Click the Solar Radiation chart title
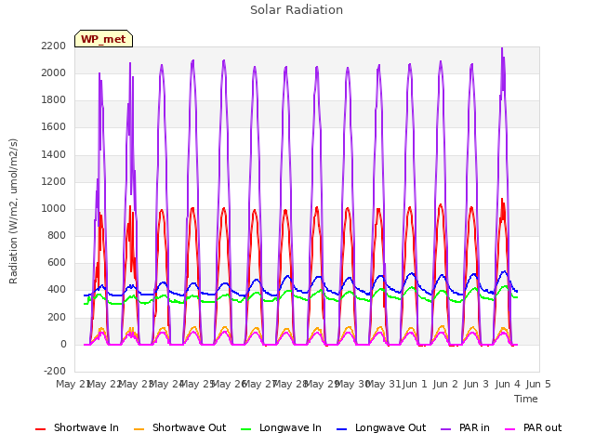Viewport: 595px width, 446px height. point(297,10)
